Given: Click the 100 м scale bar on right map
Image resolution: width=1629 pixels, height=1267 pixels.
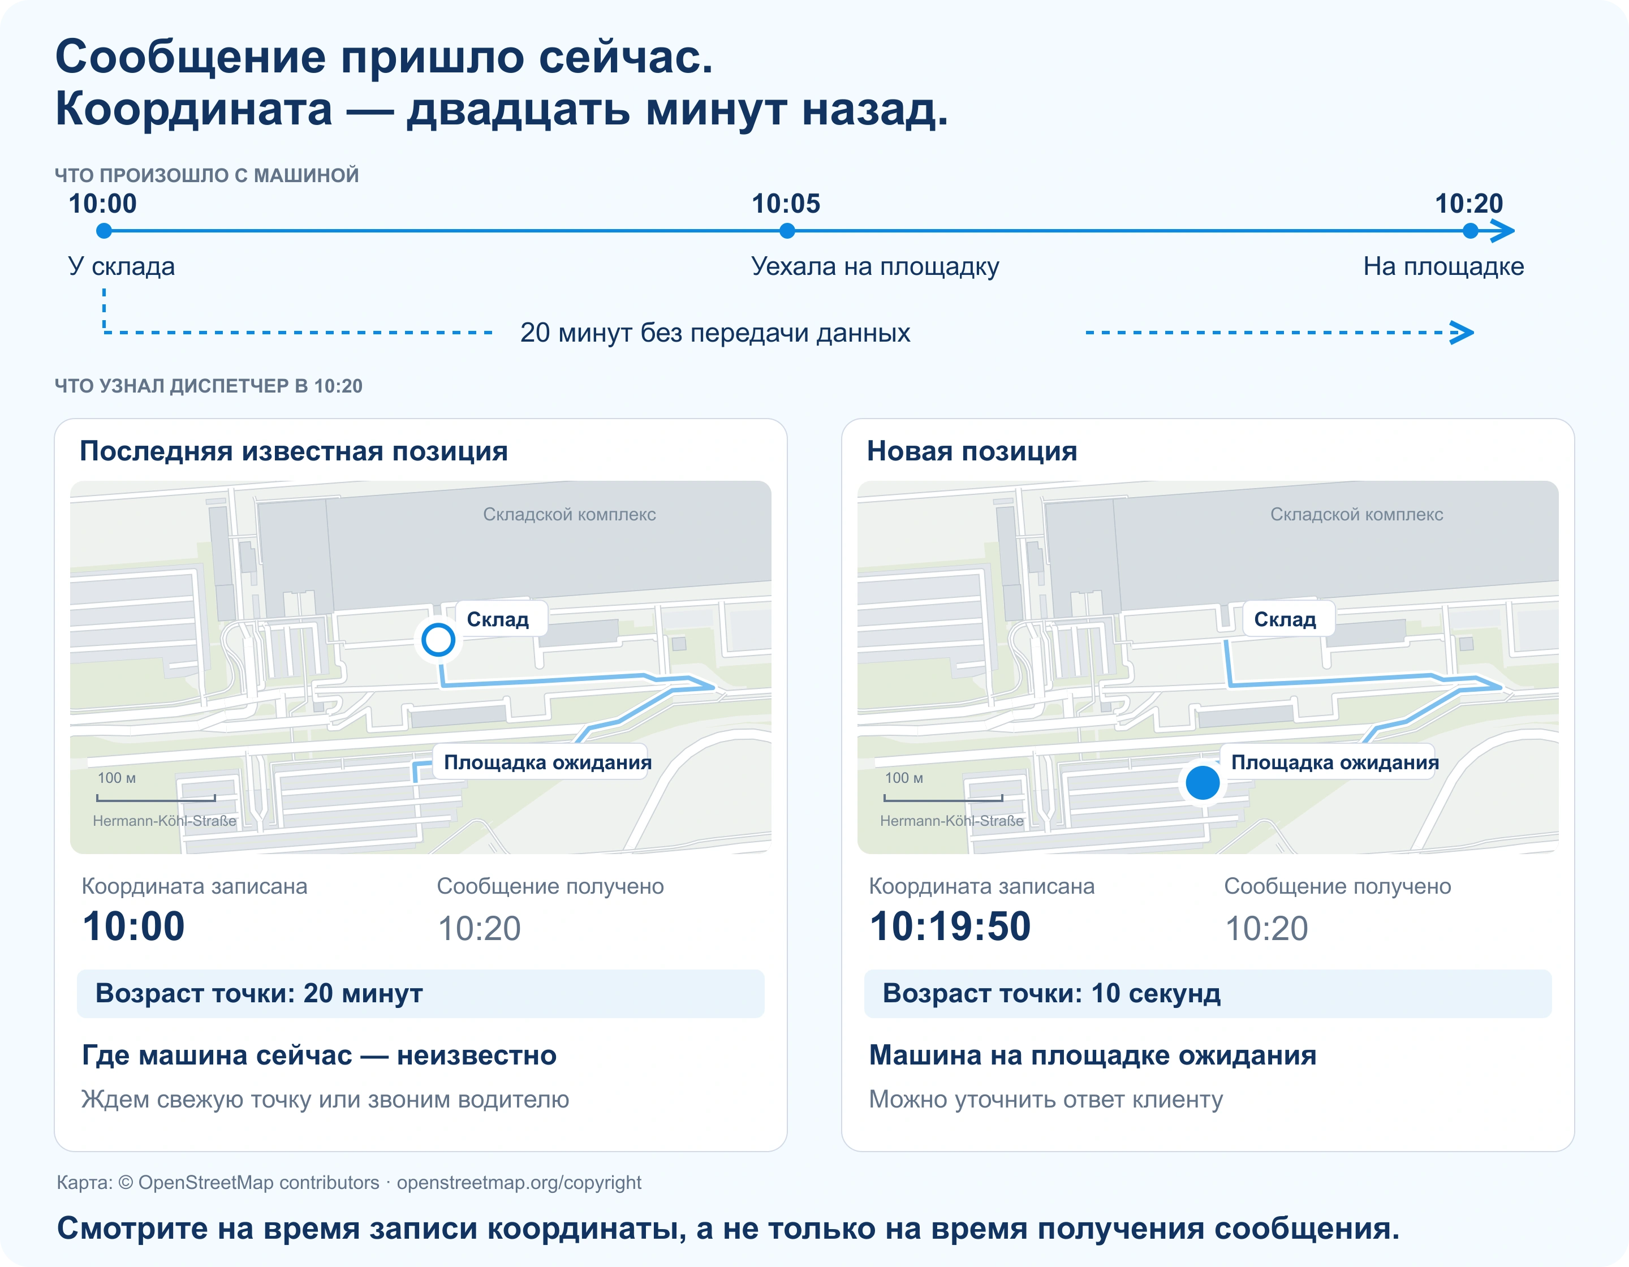Looking at the screenshot, I should click(x=943, y=798).
